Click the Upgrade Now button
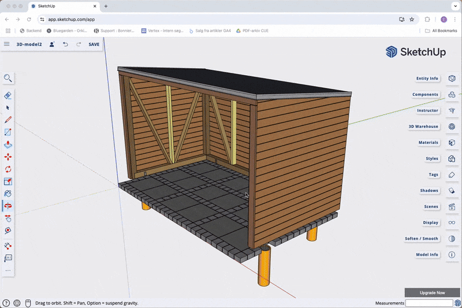462x308 pixels. coord(432,293)
